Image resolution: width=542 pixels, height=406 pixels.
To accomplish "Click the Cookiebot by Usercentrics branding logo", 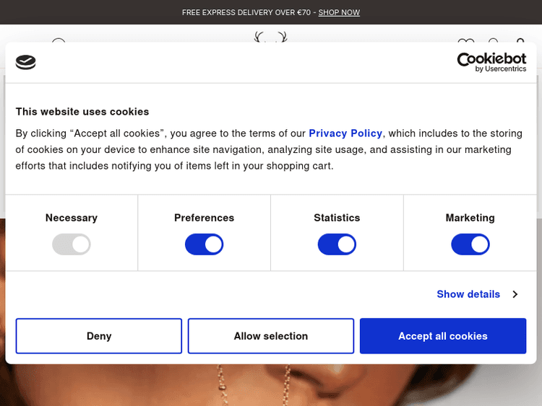I will (491, 62).
